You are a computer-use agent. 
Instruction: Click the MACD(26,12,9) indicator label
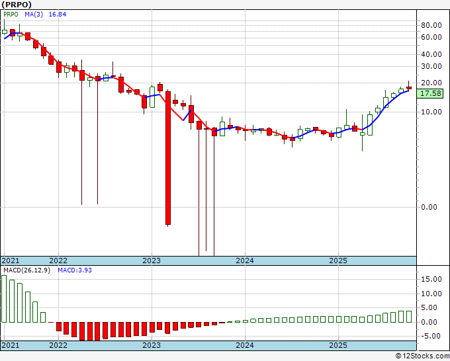26,270
